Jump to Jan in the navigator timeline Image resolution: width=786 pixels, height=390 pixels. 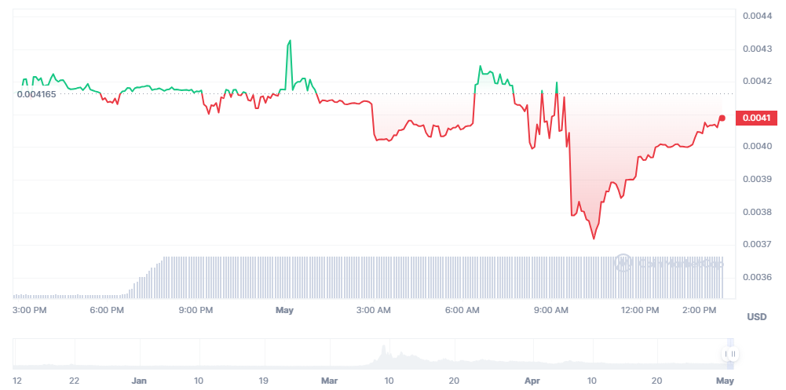[x=140, y=381]
